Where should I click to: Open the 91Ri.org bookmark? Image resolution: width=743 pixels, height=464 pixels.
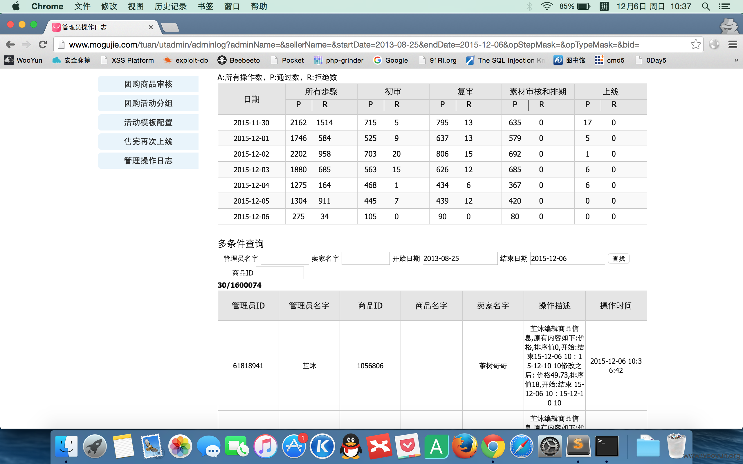[438, 60]
